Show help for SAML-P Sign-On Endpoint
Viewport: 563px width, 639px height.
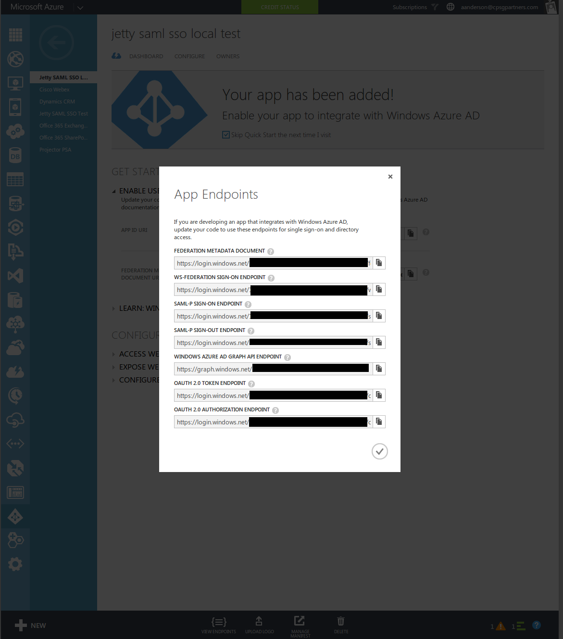(248, 305)
